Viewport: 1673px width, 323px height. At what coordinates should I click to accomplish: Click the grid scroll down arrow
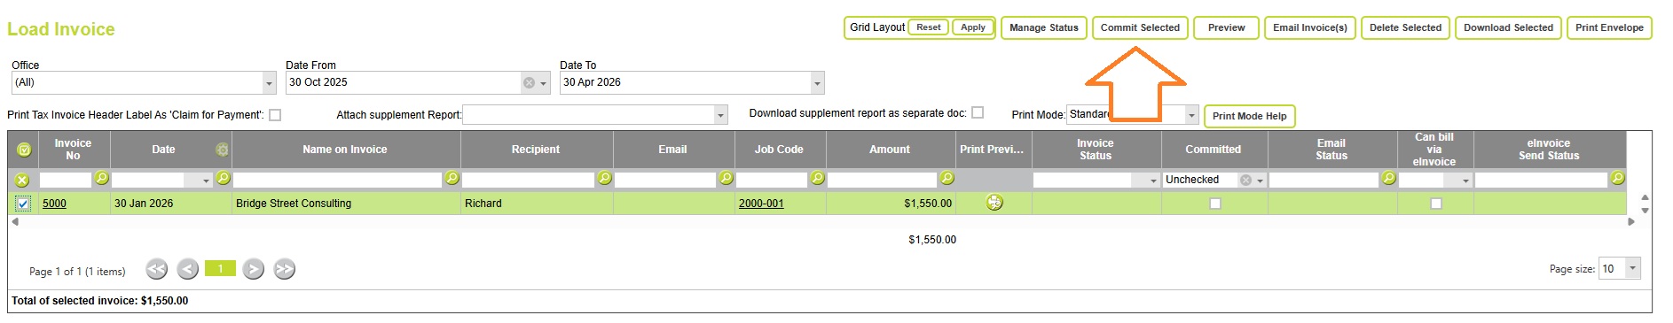[1645, 211]
